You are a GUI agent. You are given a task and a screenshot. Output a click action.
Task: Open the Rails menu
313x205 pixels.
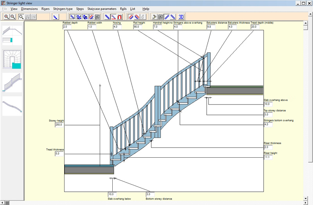click(x=123, y=9)
